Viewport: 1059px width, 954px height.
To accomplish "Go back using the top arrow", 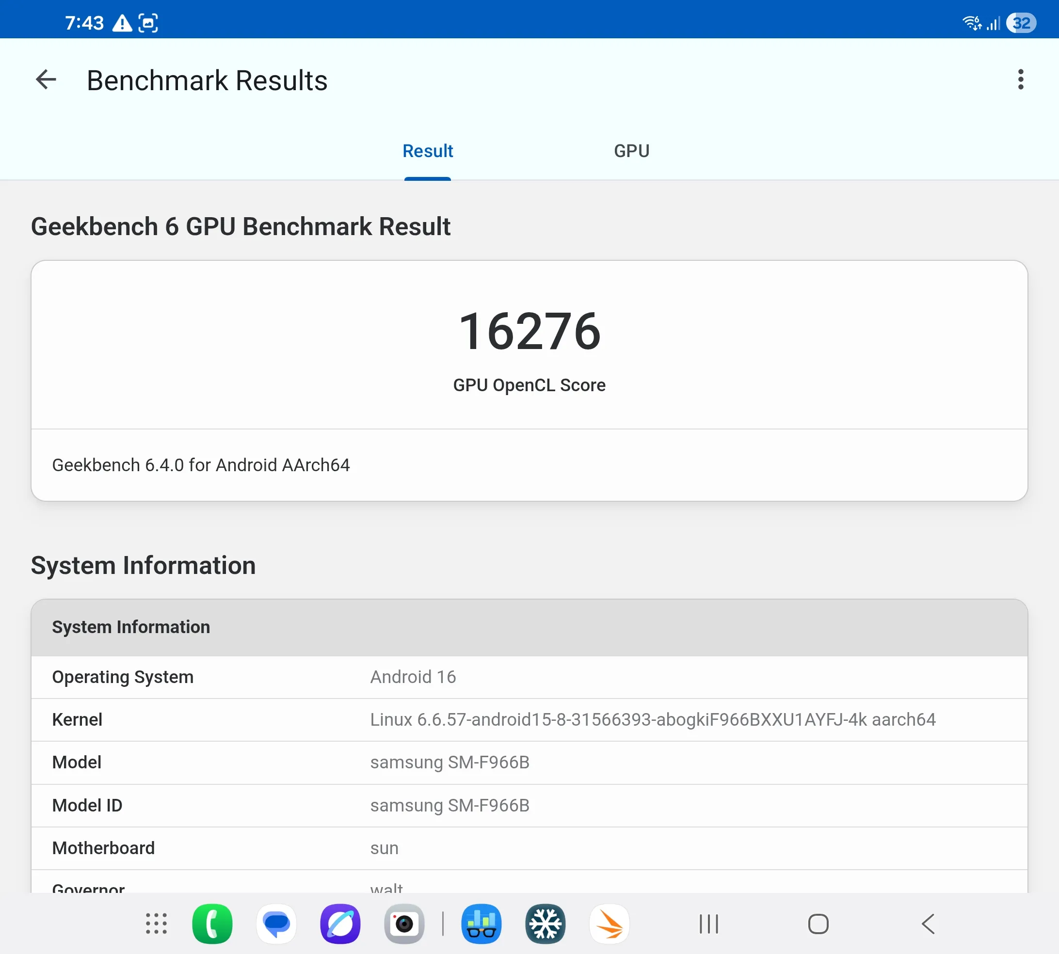I will coord(46,79).
